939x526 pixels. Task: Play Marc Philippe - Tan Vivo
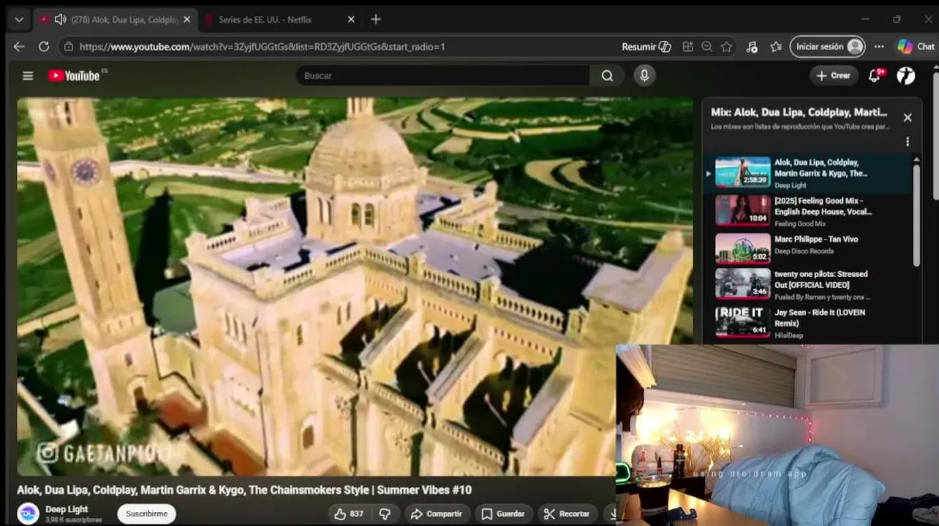pos(815,239)
